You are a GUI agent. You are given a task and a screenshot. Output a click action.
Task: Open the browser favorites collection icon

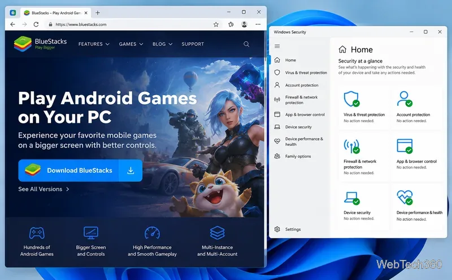click(x=231, y=24)
